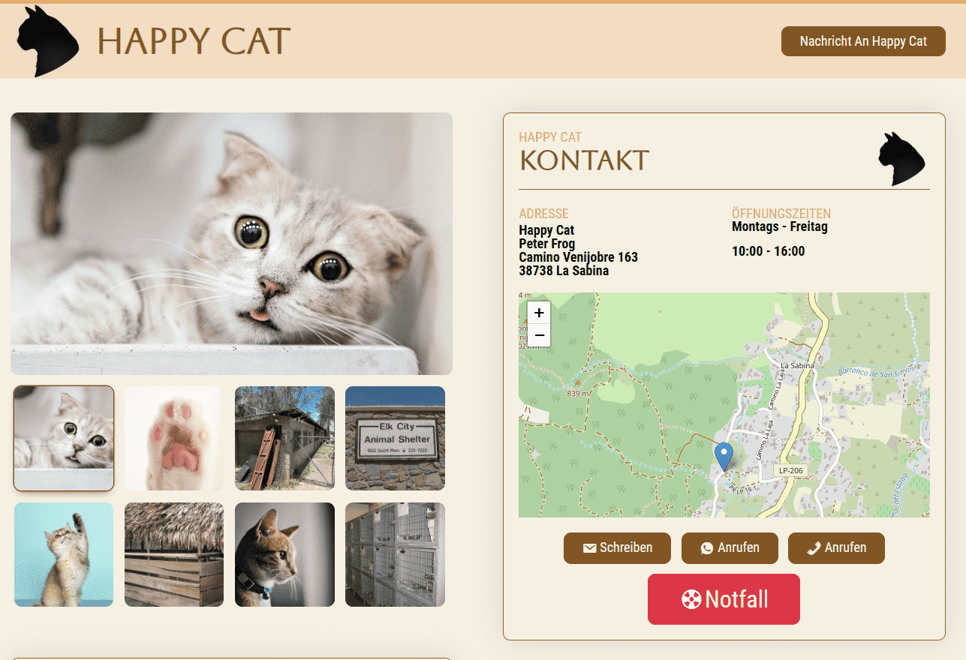Choose the kitten raising paw thumbnail
This screenshot has height=660, width=966.
64,554
